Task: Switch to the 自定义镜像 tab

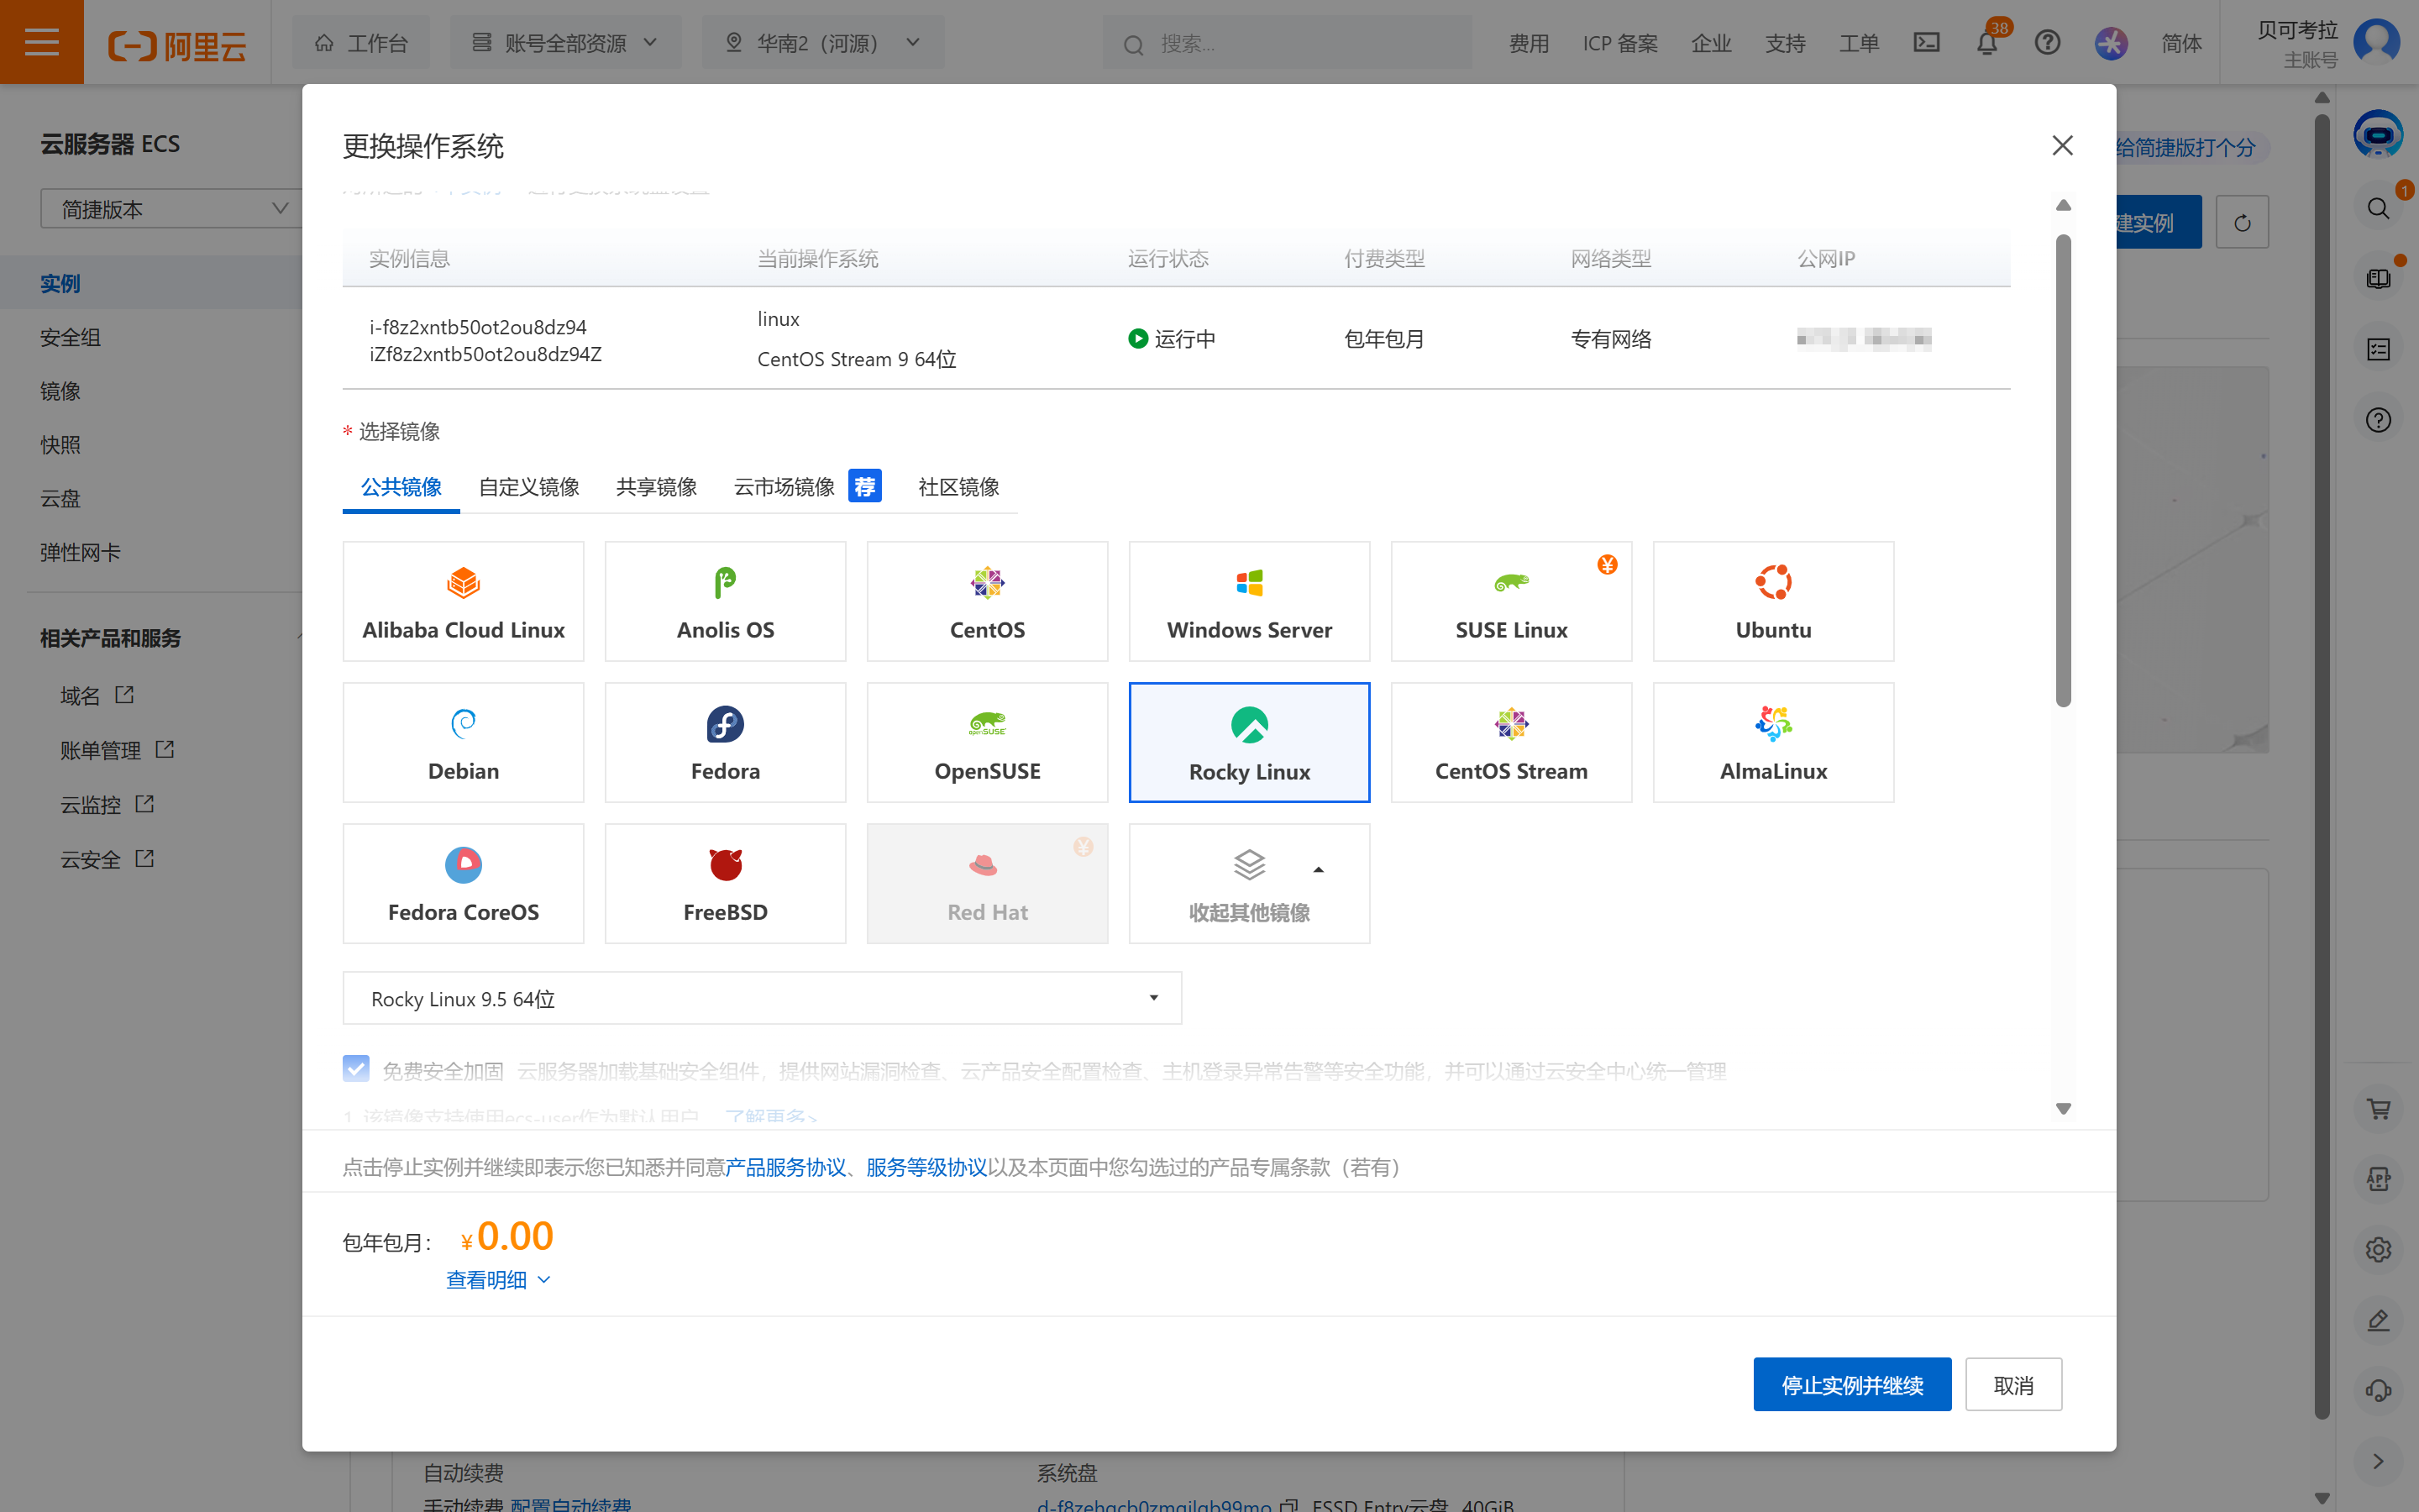Action: click(x=529, y=487)
